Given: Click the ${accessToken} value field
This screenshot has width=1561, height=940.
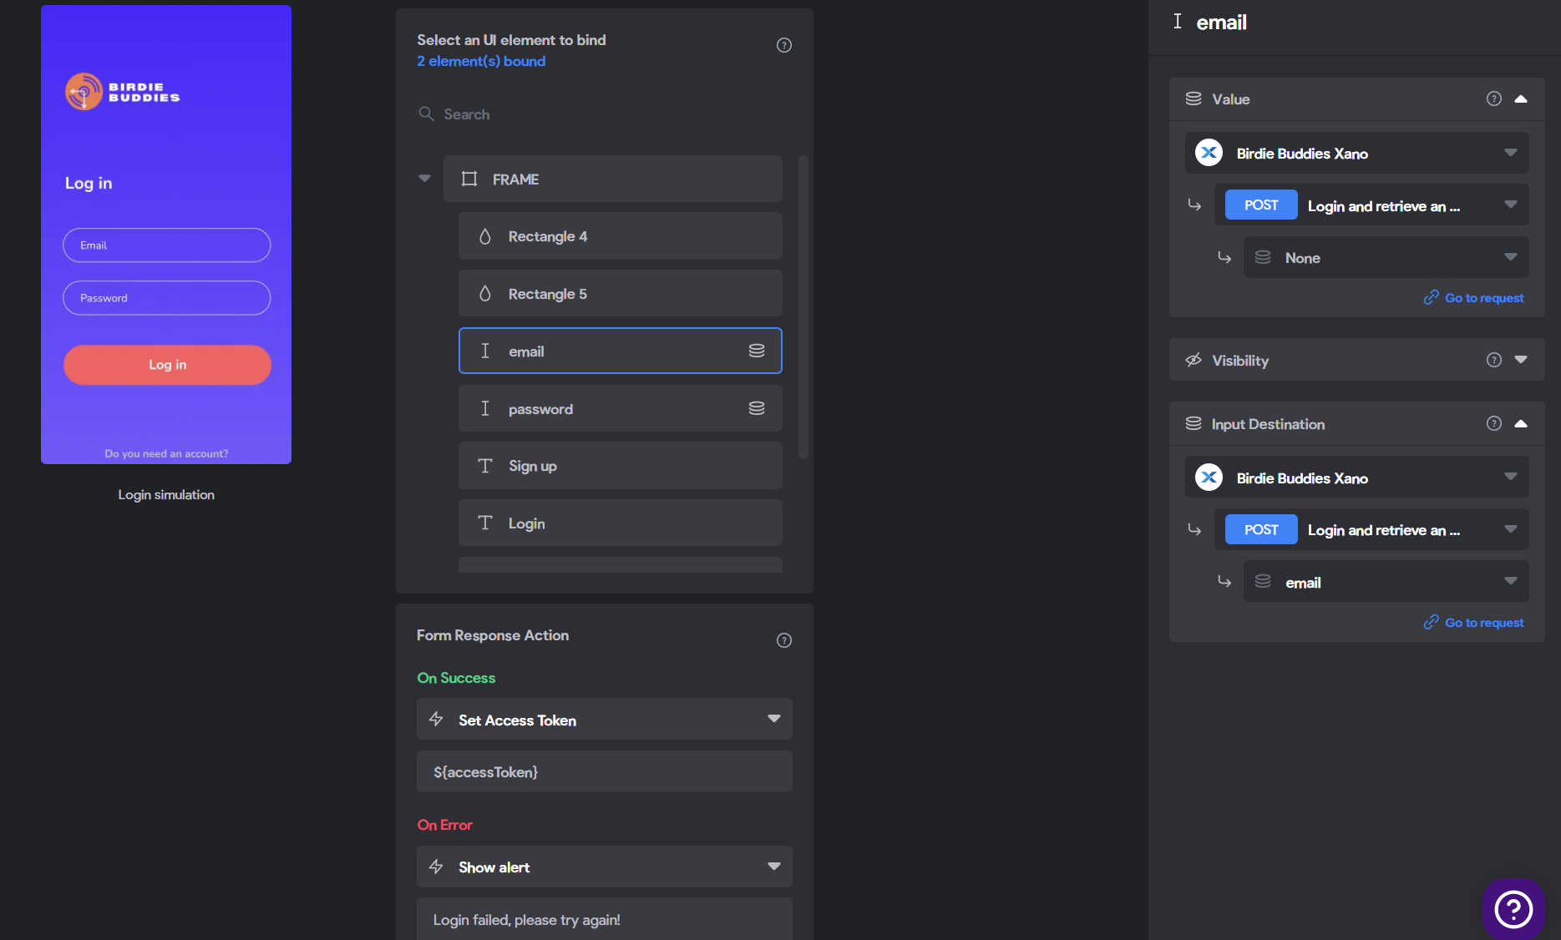Looking at the screenshot, I should [x=604, y=771].
